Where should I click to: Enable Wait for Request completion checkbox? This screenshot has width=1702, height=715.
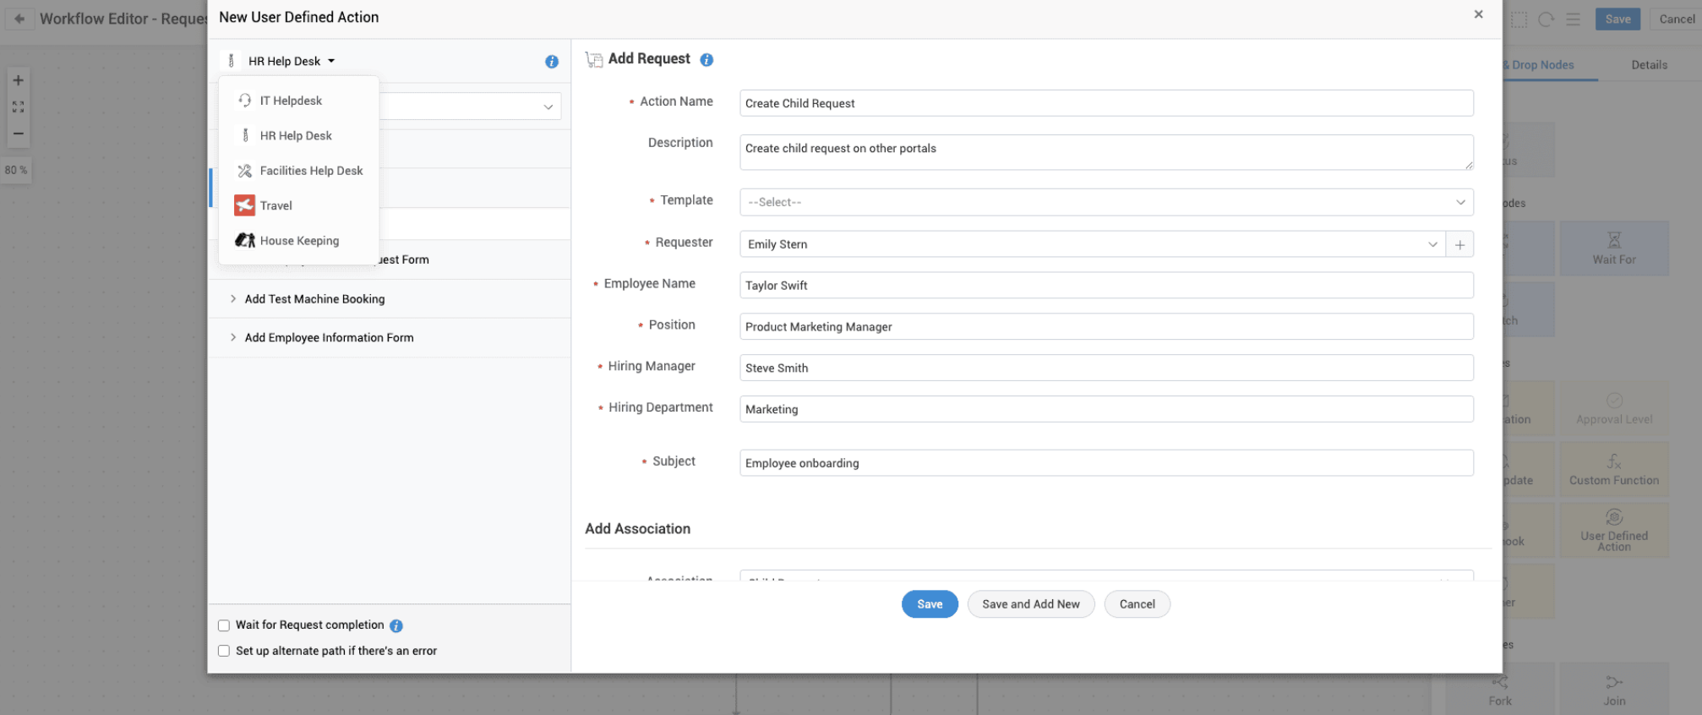tap(224, 626)
